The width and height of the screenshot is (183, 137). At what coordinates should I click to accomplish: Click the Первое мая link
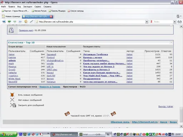(26, 30)
